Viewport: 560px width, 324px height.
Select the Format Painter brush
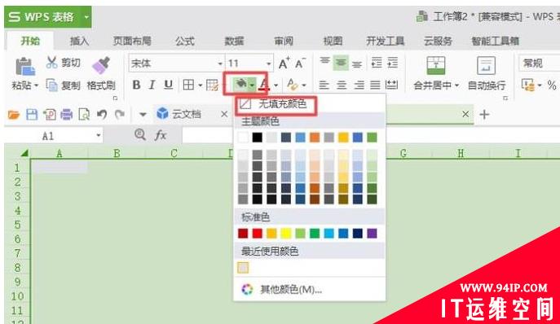[x=101, y=66]
